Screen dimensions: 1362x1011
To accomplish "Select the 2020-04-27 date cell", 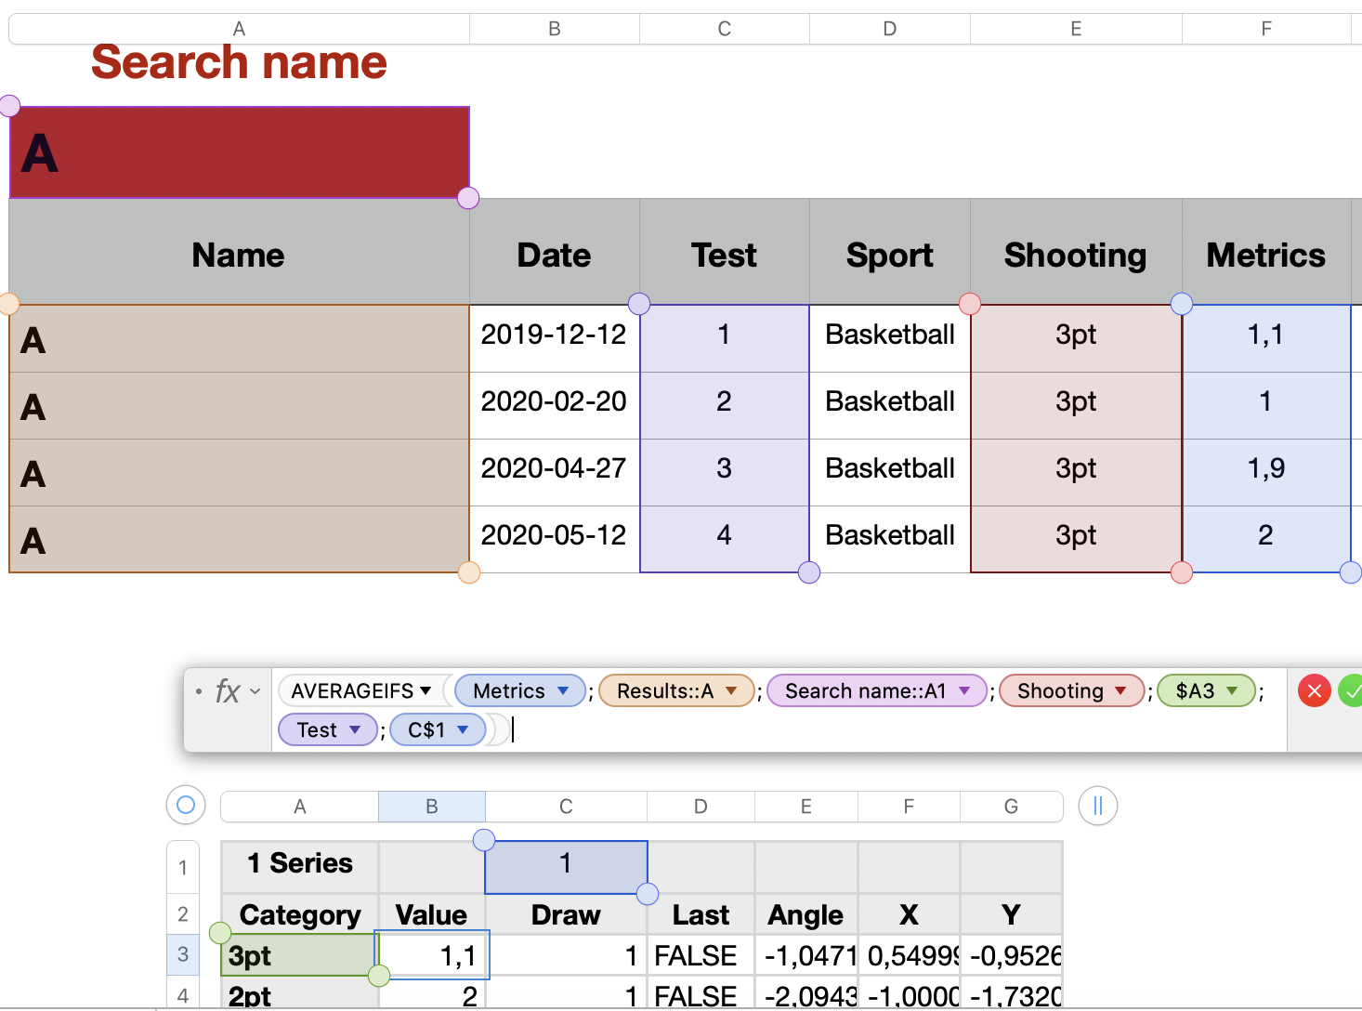I will pyautogui.click(x=554, y=468).
